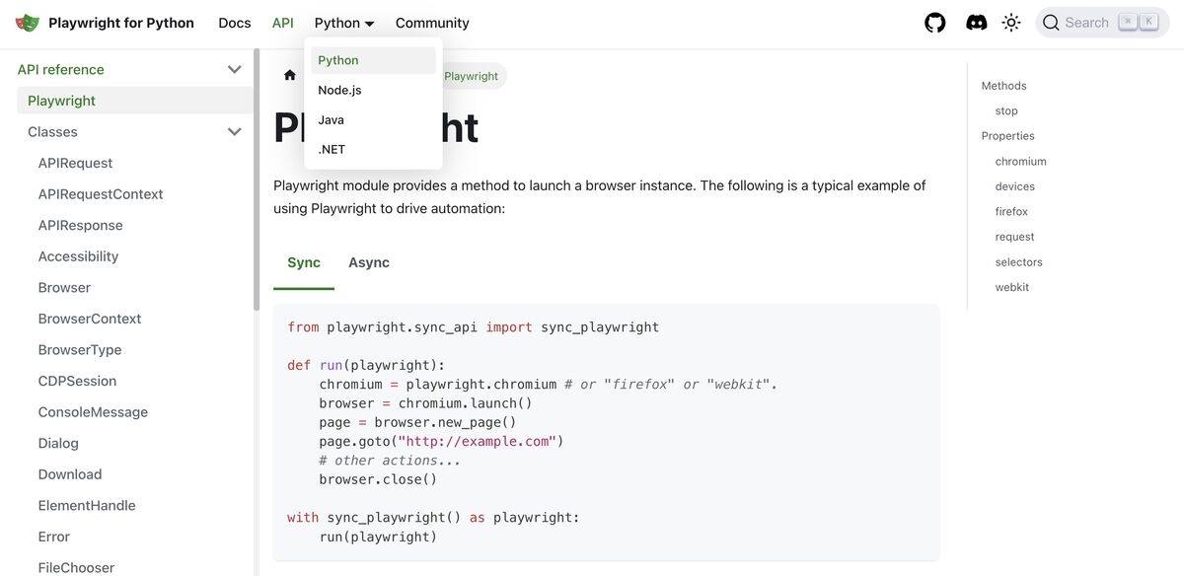
Task: Click the Playwright masks logo
Action: (28, 23)
